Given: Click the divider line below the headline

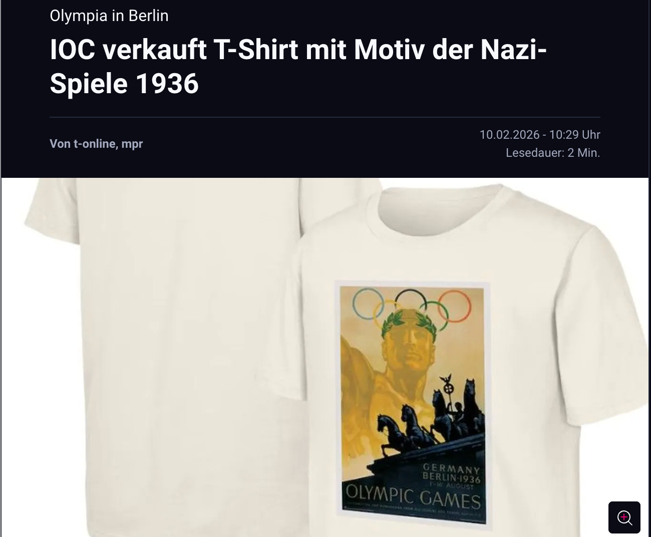Looking at the screenshot, I should pyautogui.click(x=325, y=117).
